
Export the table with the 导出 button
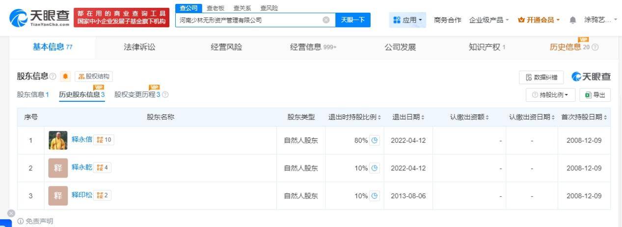coord(595,95)
